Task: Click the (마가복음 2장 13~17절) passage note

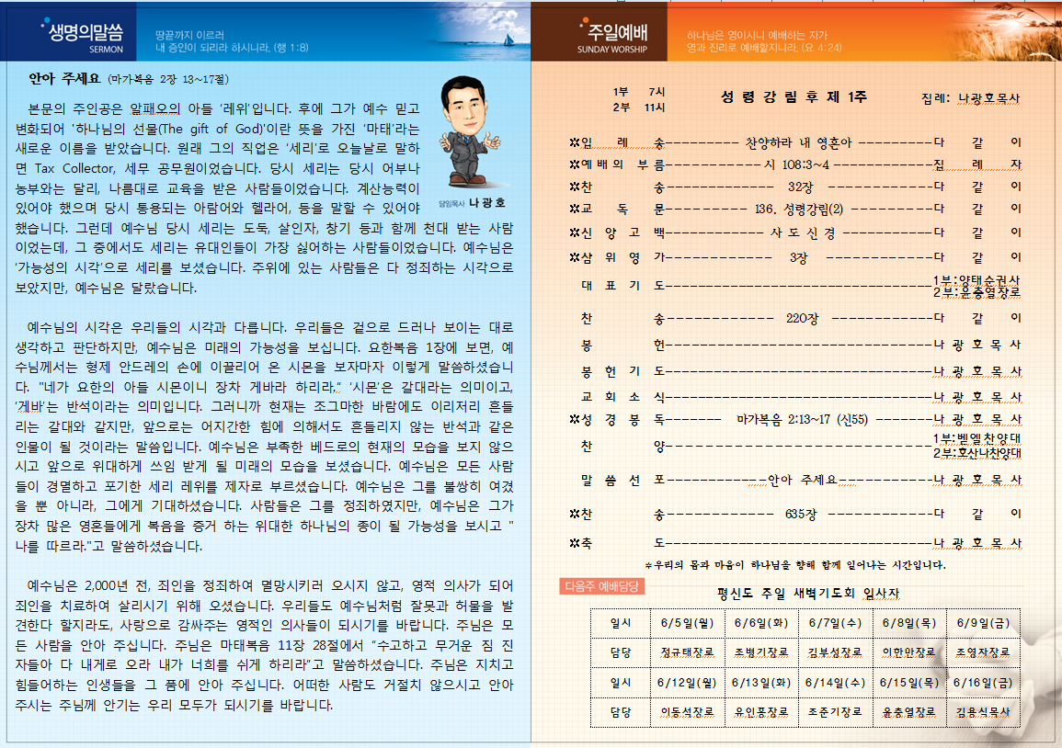Action: click(x=168, y=80)
